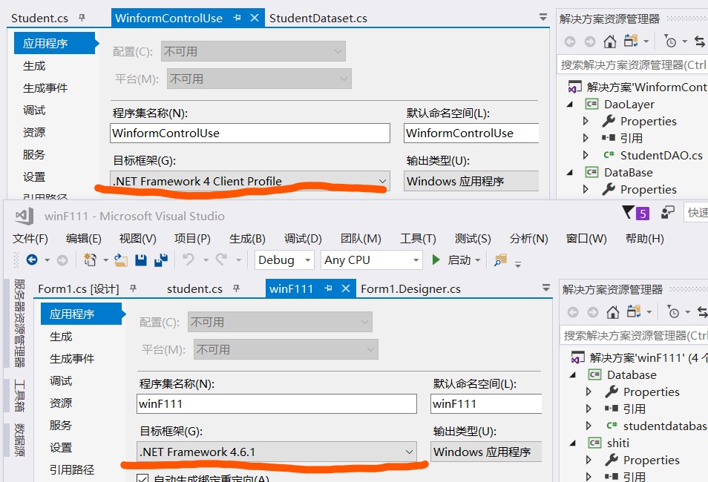The width and height of the screenshot is (708, 482).
Task: Expand StudentDAO.cs node
Action: pyautogui.click(x=586, y=155)
